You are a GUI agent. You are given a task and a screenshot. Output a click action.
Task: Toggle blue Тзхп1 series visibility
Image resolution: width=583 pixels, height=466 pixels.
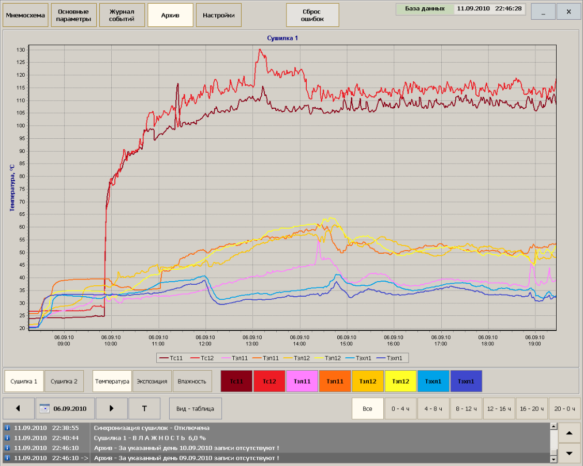coord(466,381)
